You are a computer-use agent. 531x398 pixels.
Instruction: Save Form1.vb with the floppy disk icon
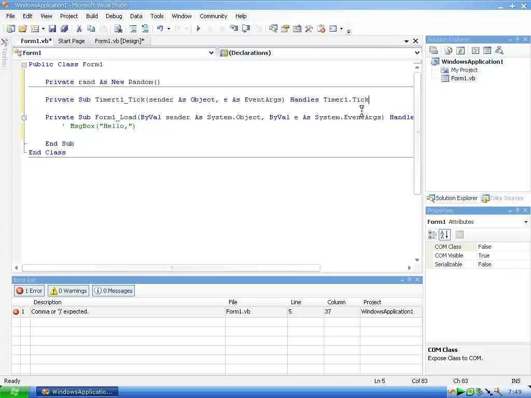[x=52, y=29]
